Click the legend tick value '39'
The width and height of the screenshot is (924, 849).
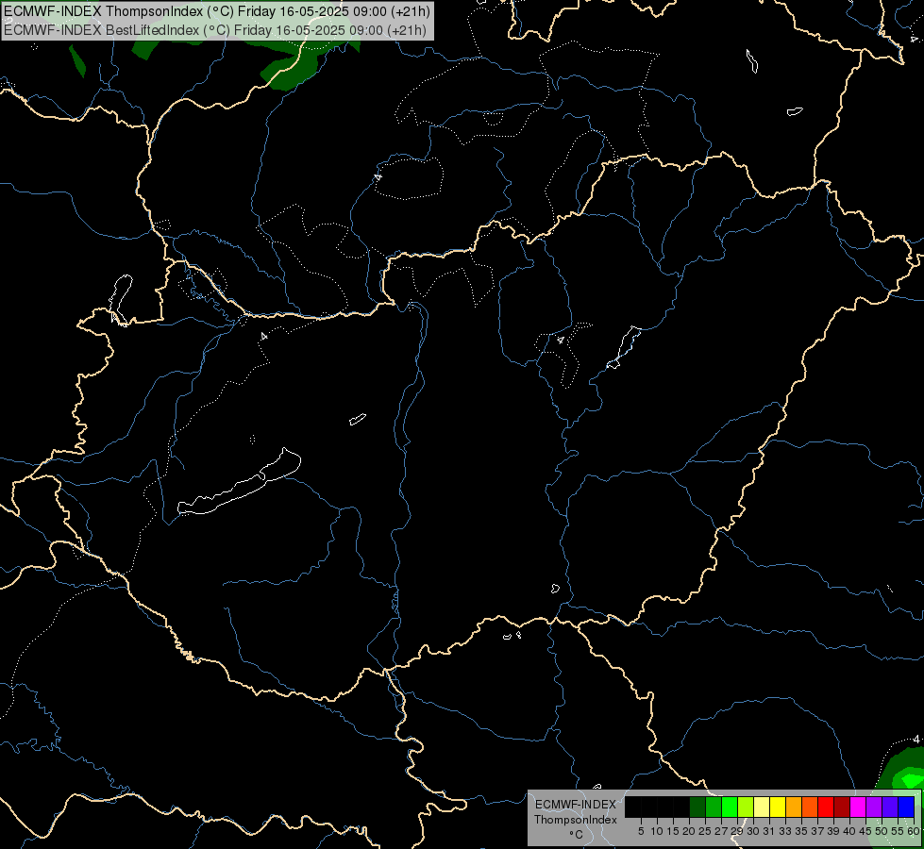(833, 831)
